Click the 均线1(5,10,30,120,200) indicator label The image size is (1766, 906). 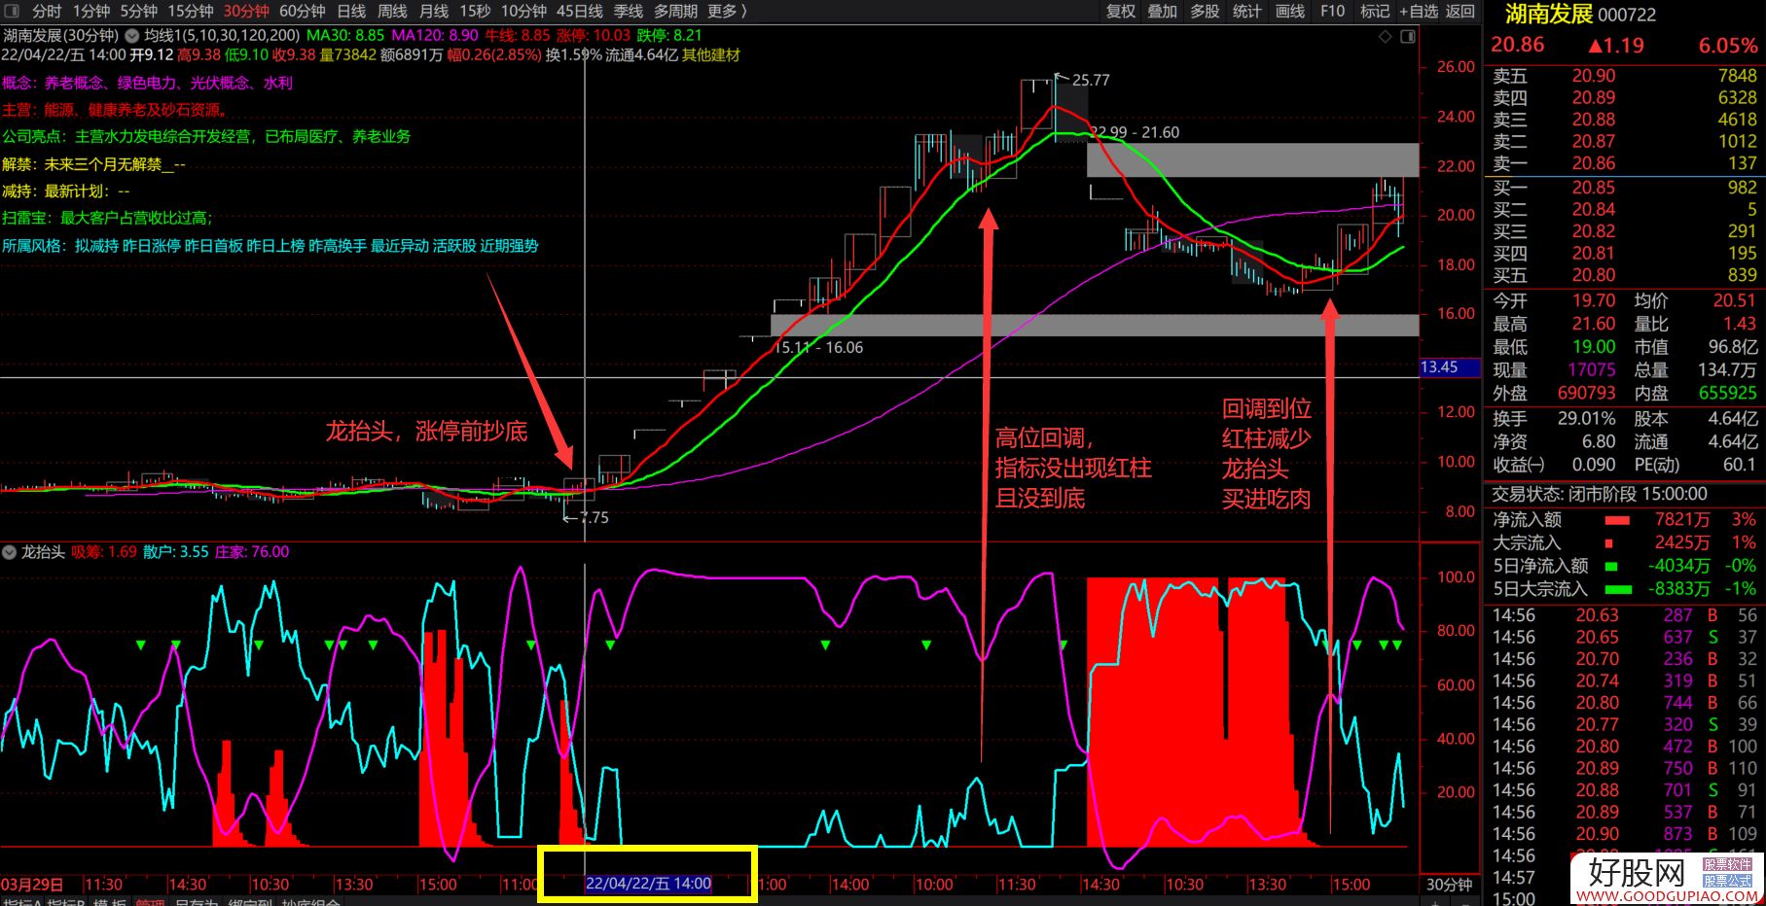pos(222,36)
